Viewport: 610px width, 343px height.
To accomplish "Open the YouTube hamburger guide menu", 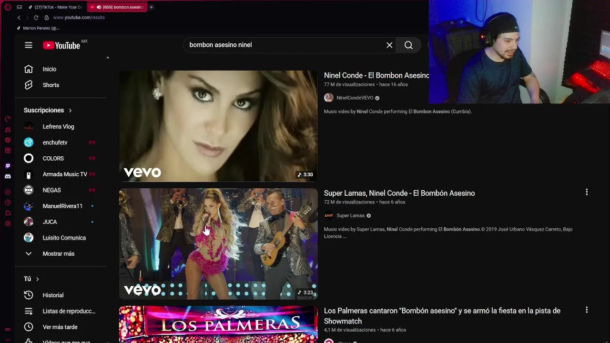I will pyautogui.click(x=29, y=45).
